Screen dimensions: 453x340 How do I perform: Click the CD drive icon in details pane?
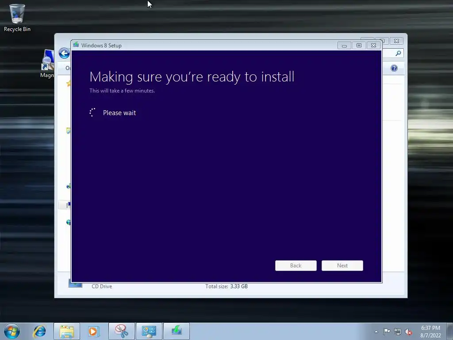point(75,284)
